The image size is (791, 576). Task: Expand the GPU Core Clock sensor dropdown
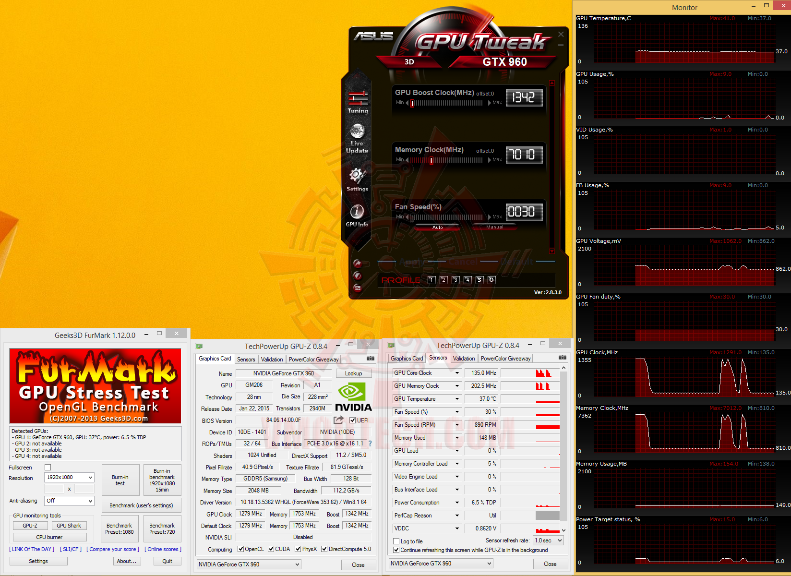tap(457, 373)
